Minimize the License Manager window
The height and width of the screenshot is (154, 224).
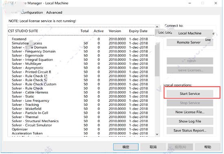190,3
